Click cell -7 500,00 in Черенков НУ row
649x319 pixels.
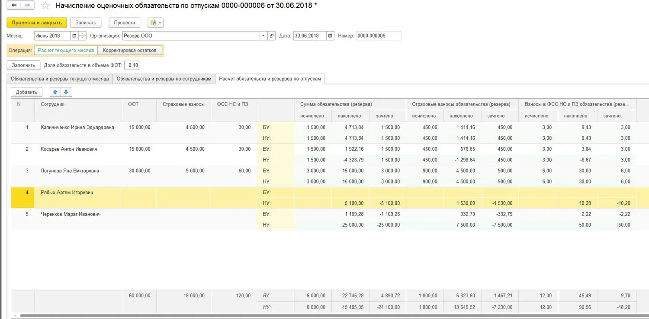500,225
